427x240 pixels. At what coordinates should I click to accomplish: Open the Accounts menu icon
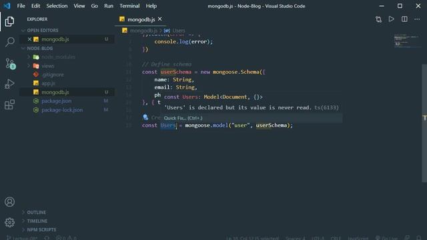[9, 202]
